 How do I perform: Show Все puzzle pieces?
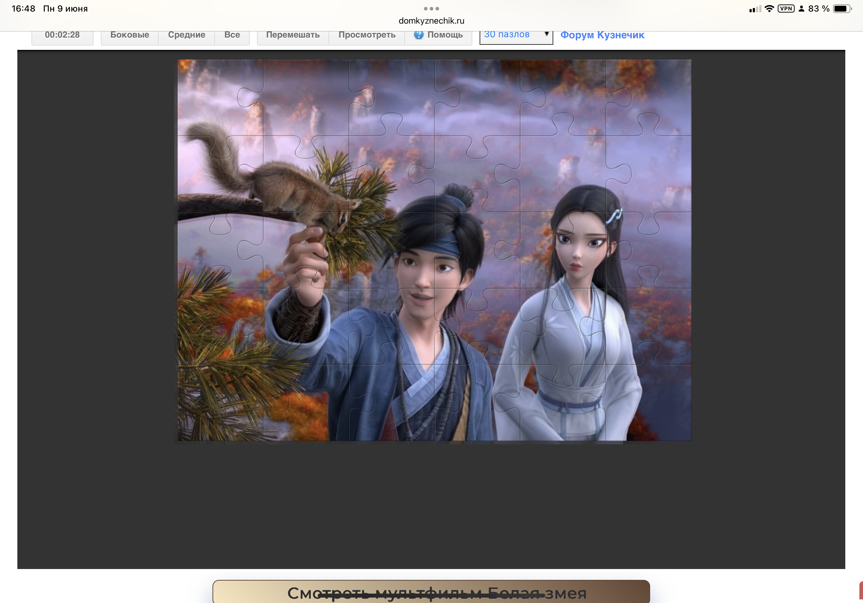(232, 36)
